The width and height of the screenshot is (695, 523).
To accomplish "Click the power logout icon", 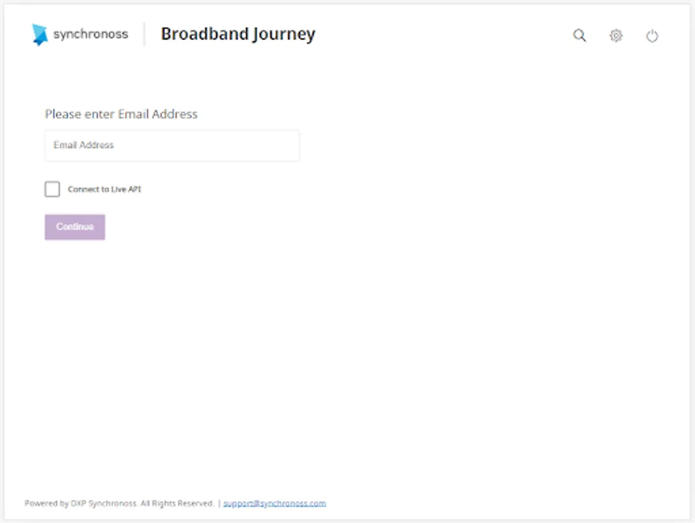I will 652,36.
